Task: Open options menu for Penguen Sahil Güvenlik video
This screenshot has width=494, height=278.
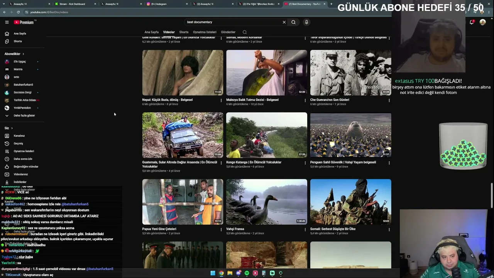Action: coord(389,163)
